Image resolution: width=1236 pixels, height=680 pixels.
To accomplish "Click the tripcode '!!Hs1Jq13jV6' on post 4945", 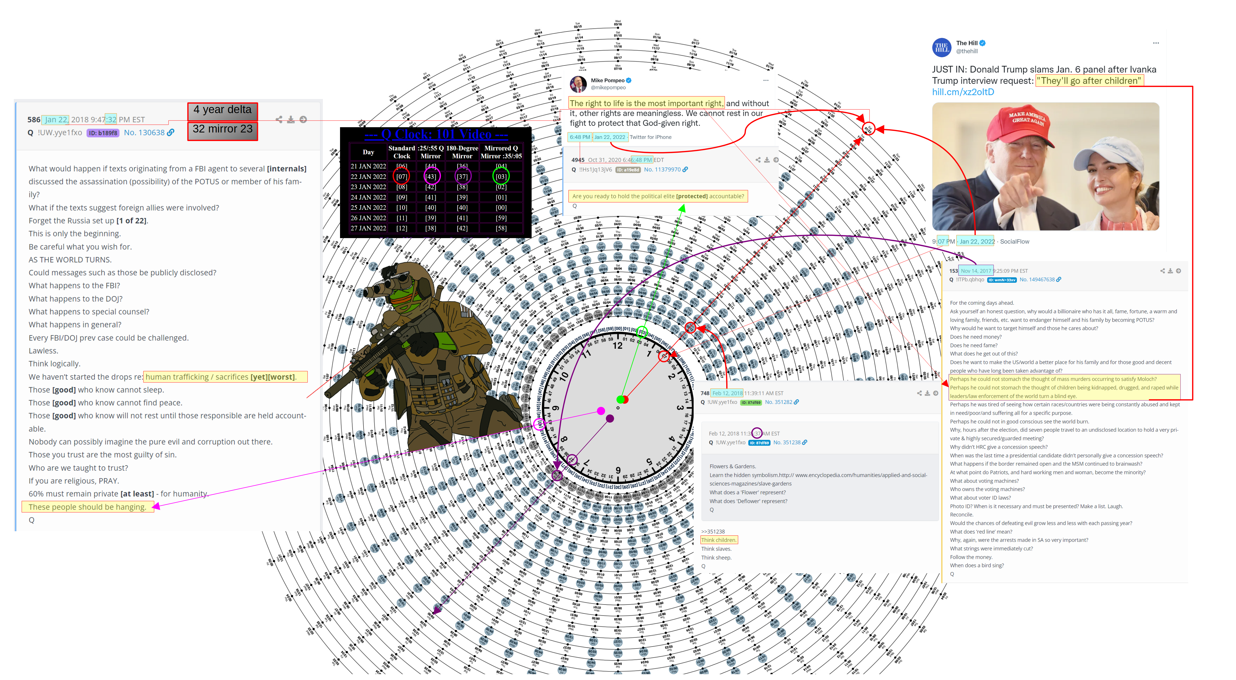I will (595, 170).
